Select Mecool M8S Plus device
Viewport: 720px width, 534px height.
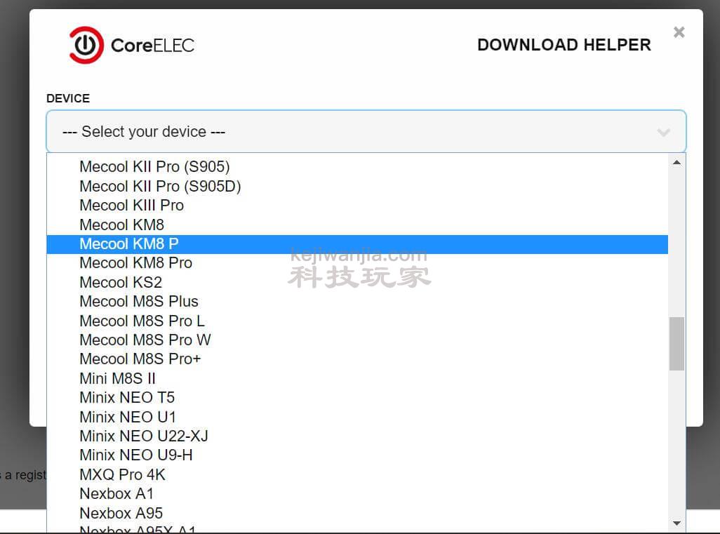[357, 301]
